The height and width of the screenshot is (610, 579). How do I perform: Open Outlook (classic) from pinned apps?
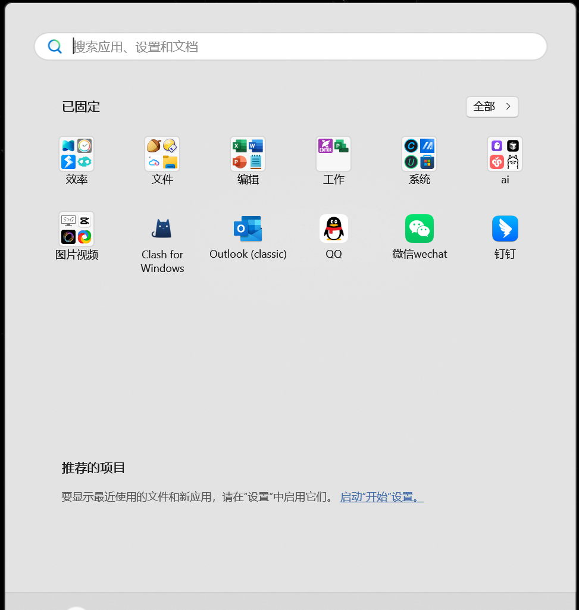click(248, 229)
